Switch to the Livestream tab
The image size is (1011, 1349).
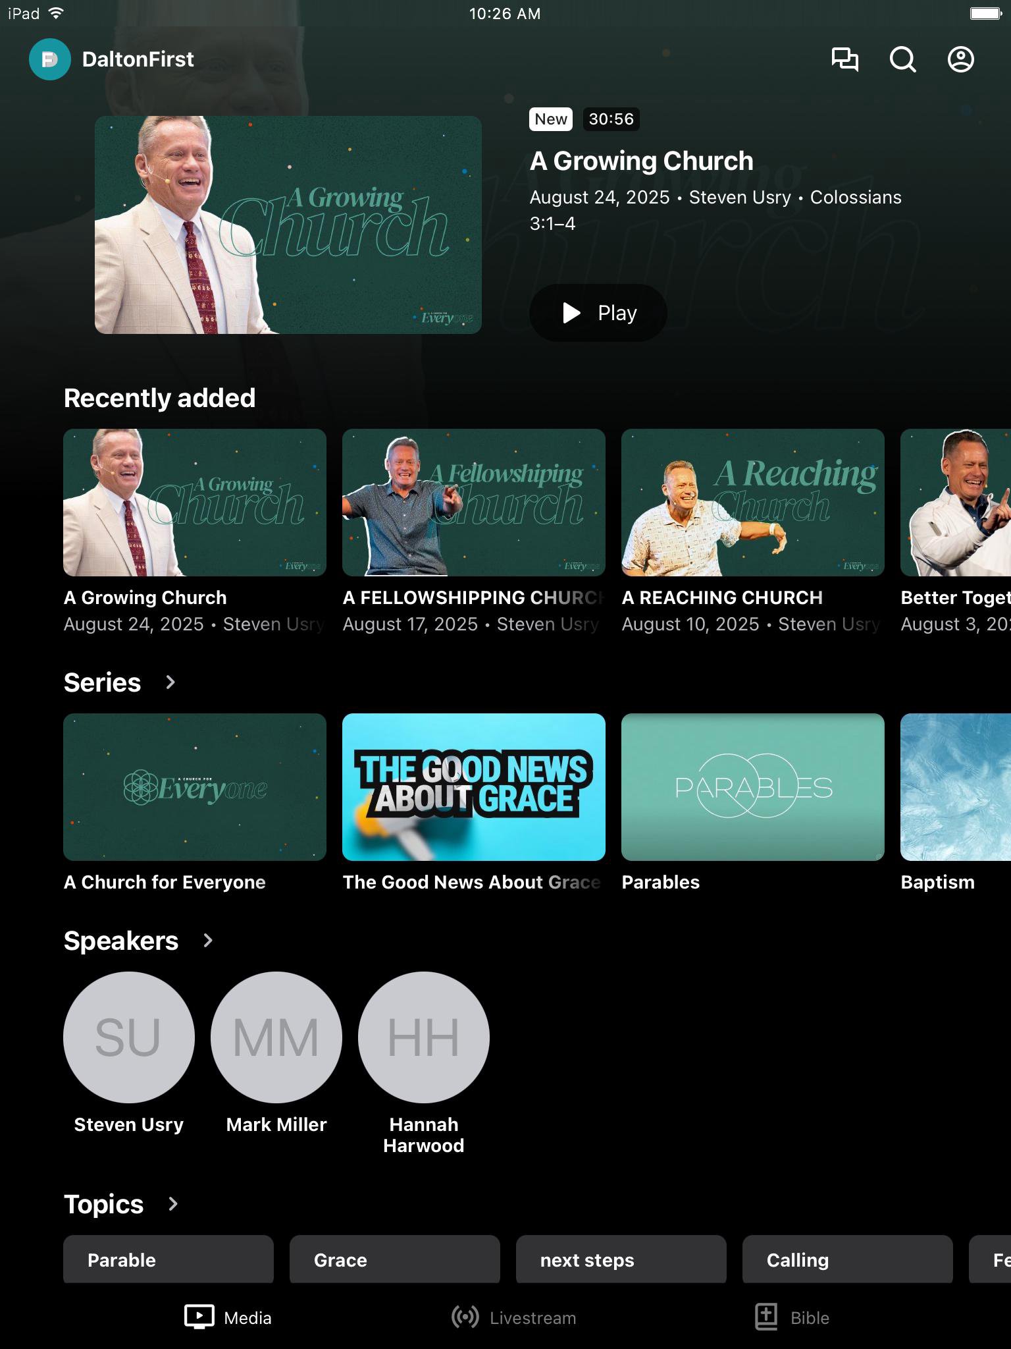[513, 1317]
